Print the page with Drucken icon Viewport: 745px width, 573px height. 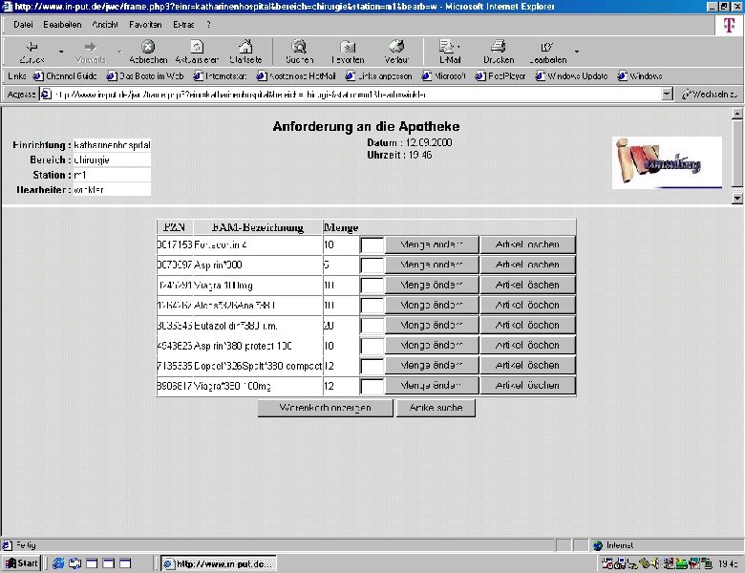(499, 52)
